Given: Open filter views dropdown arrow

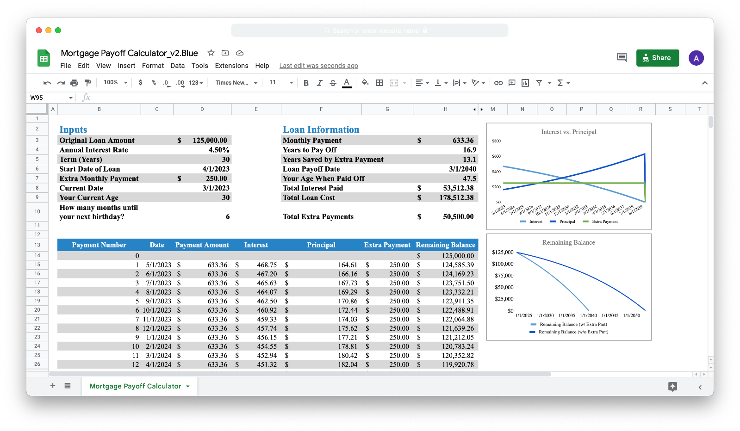Looking at the screenshot, I should pos(549,83).
